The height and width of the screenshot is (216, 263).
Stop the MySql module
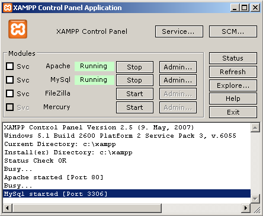[x=134, y=80]
